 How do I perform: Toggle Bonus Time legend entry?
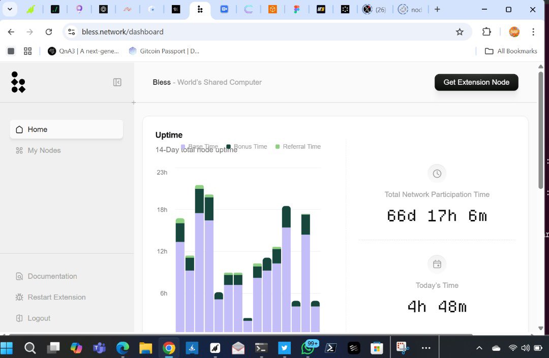247,146
